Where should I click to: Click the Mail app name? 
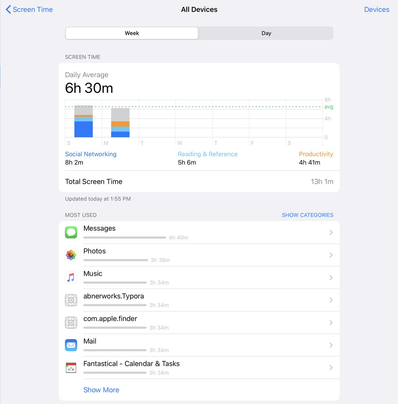(x=90, y=341)
